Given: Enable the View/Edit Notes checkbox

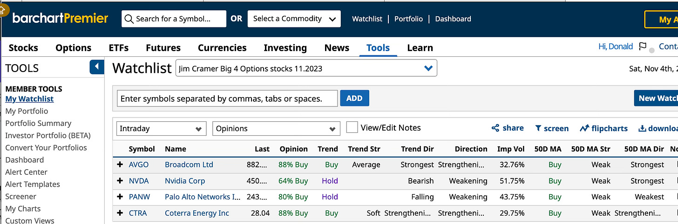Looking at the screenshot, I should [352, 127].
